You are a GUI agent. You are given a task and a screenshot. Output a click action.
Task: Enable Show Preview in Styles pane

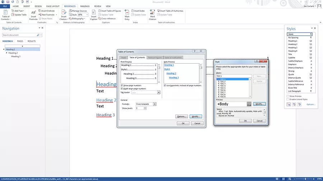(x=288, y=96)
